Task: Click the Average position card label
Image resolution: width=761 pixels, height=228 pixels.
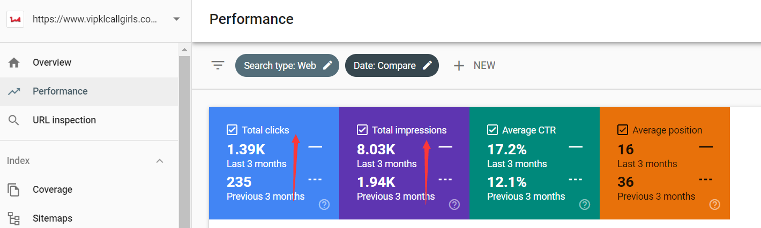Action: coord(667,130)
